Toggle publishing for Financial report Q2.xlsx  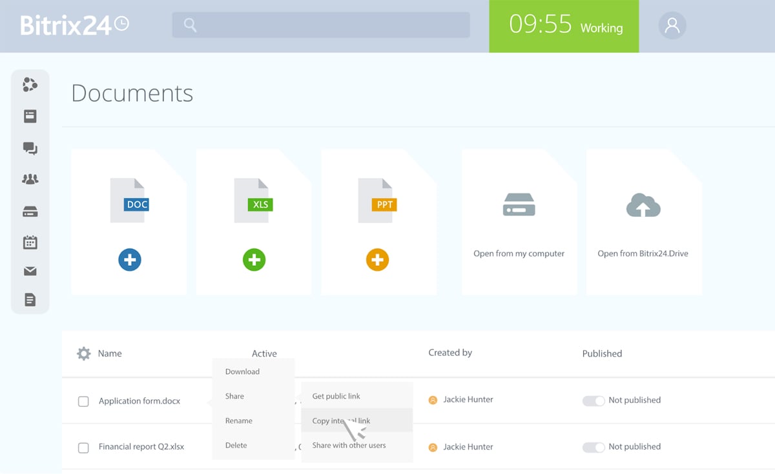(x=594, y=447)
